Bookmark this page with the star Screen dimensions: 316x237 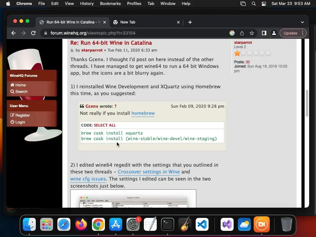tap(252, 33)
